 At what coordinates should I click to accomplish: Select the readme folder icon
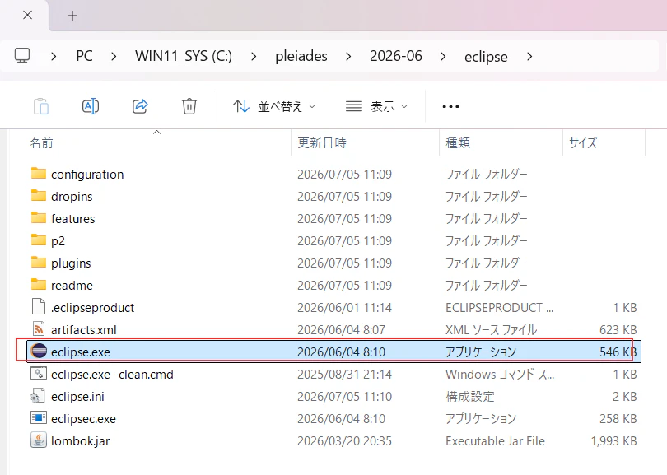click(x=39, y=285)
